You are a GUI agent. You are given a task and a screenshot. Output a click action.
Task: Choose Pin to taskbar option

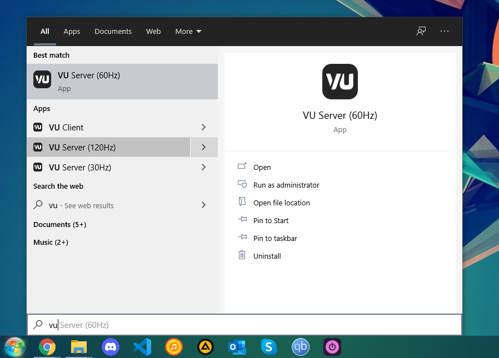[275, 238]
